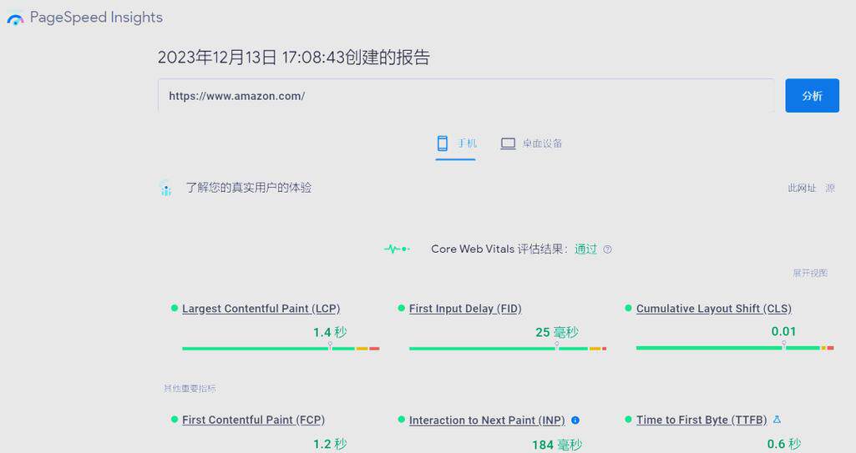Click the green status dot beside LCP
This screenshot has width=856, height=453.
[x=175, y=308]
